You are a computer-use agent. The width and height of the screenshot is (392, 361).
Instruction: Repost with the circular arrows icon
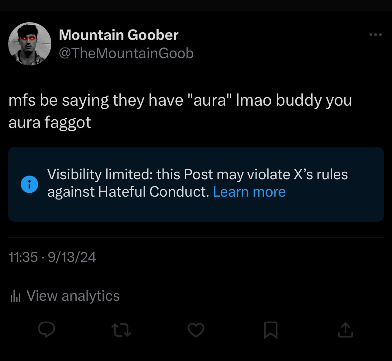coord(121,330)
